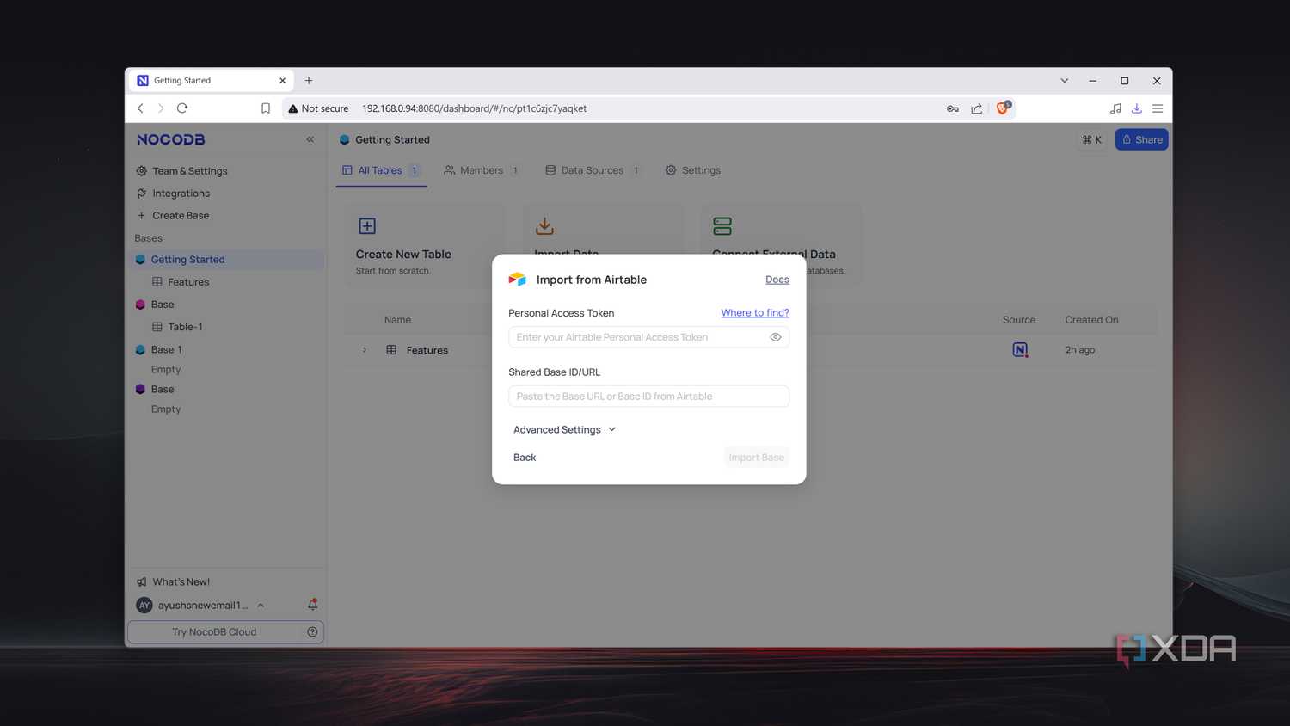Click the Not secure warning indicator

tap(318, 108)
